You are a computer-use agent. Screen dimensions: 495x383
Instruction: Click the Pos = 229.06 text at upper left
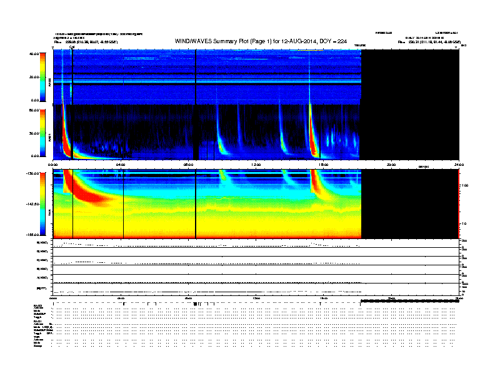point(86,42)
